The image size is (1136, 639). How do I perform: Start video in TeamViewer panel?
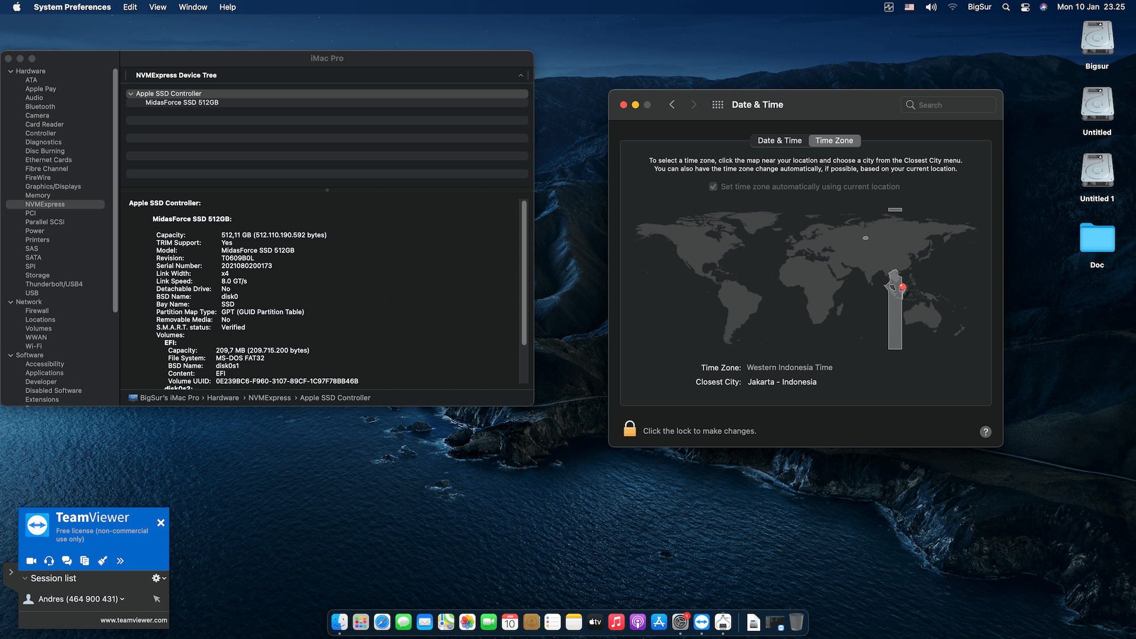click(31, 561)
